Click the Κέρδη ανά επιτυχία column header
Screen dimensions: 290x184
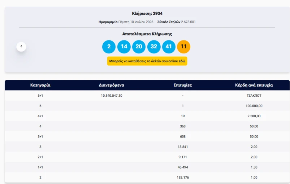click(254, 85)
